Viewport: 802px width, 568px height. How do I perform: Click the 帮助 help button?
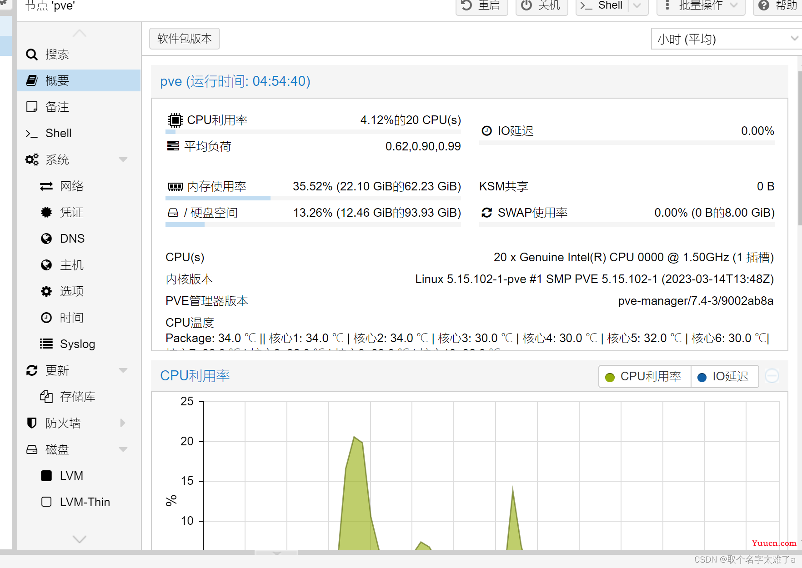[x=778, y=6]
